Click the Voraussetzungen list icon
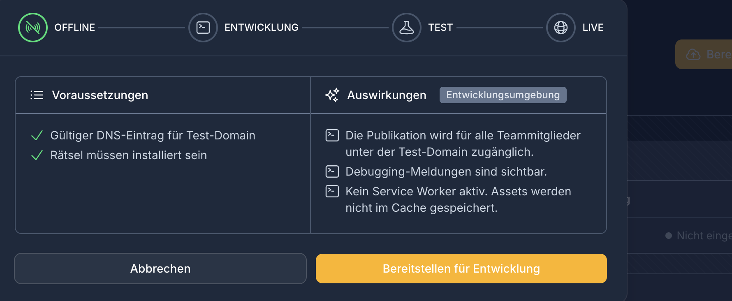 37,95
